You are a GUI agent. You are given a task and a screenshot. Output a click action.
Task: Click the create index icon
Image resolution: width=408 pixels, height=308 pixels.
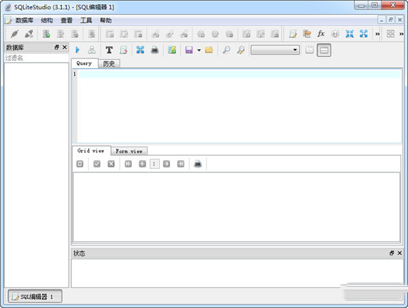coord(155,34)
